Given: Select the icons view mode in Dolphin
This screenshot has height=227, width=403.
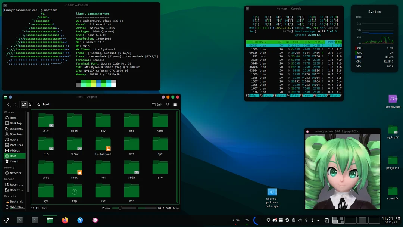Looking at the screenshot, I should pyautogui.click(x=24, y=104).
